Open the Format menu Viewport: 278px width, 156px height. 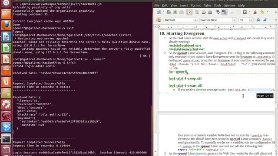pyautogui.click(x=196, y=6)
